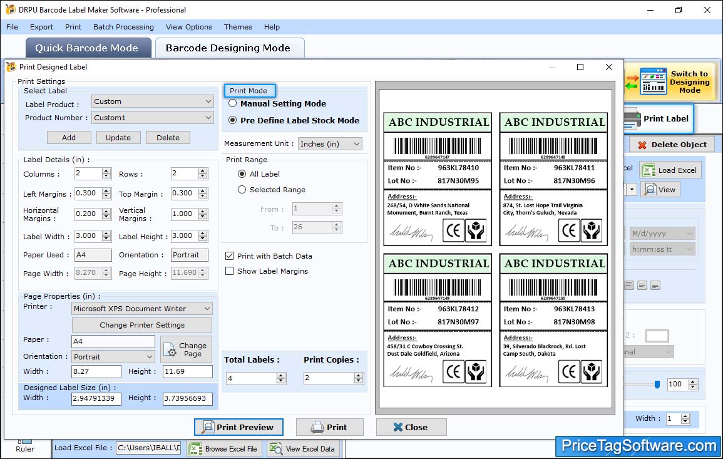Image resolution: width=723 pixels, height=459 pixels.
Task: Click the View Excel Data icon
Action: click(275, 448)
